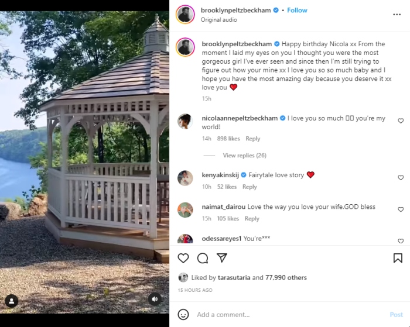Viewport: 410px width, 327px height.
Task: Share post via paper plane icon
Action: click(222, 258)
